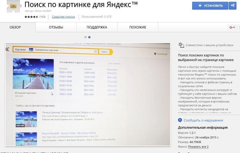
Task: Open the Отзывы tab
Action: tap(56, 27)
